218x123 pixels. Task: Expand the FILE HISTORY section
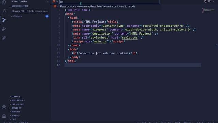coord(17,104)
